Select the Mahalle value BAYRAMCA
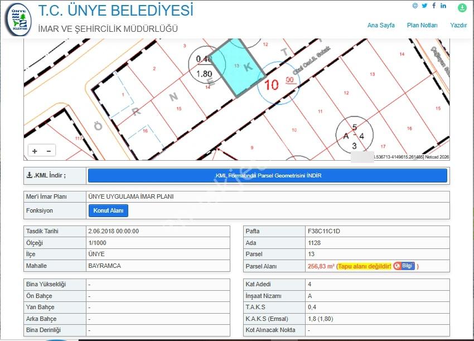The image size is (474, 341). pyautogui.click(x=105, y=266)
